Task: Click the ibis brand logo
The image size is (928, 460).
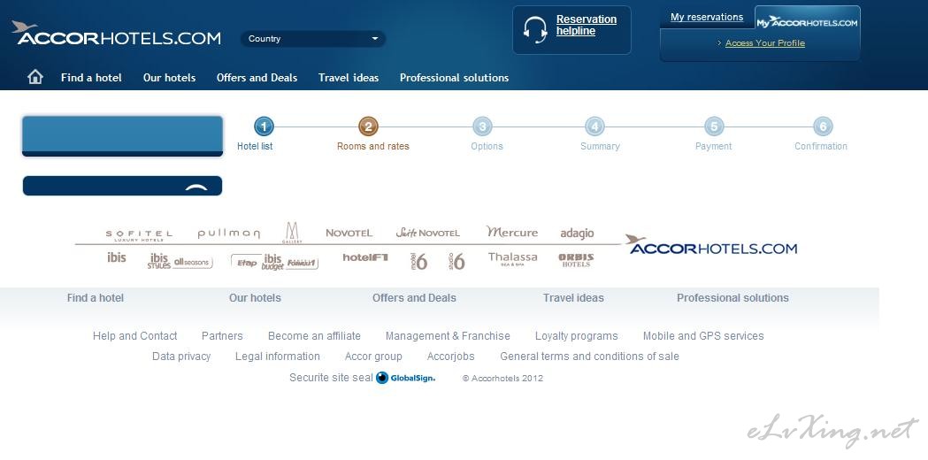Action: click(x=117, y=257)
